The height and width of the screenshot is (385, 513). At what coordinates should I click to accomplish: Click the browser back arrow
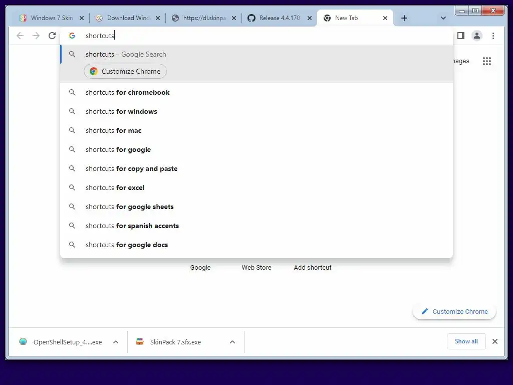pos(20,36)
